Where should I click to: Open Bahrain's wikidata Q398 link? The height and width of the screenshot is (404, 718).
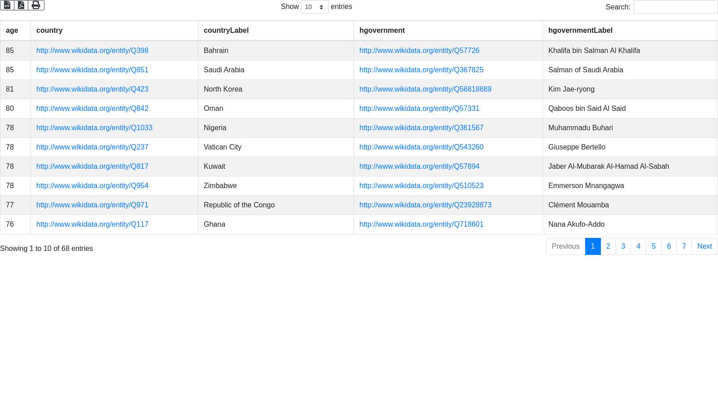tap(92, 51)
